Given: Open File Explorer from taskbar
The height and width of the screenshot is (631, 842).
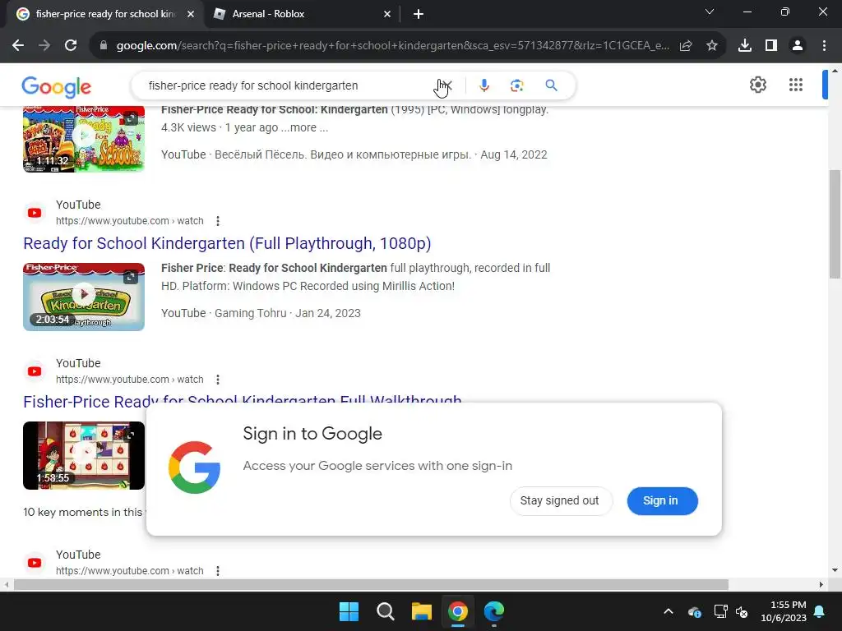Looking at the screenshot, I should [x=422, y=611].
